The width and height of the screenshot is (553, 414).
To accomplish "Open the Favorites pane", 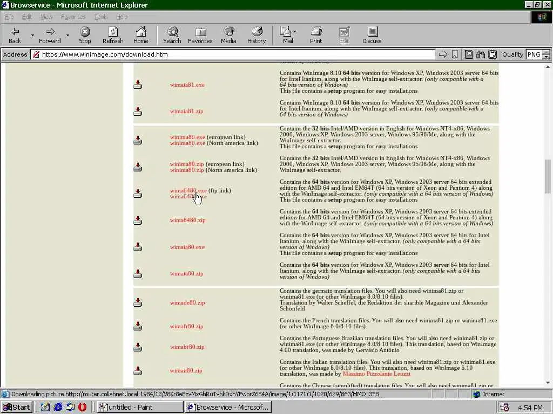I will [x=200, y=35].
